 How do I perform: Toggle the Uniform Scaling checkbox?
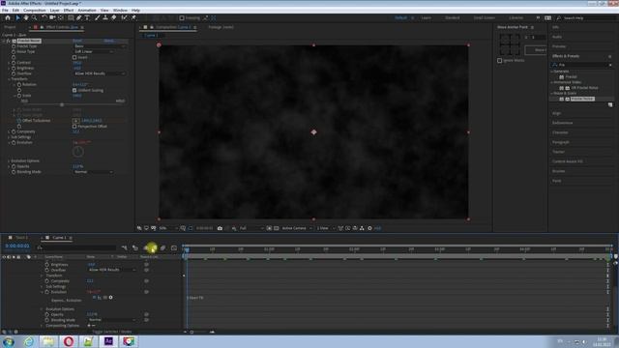pyautogui.click(x=74, y=90)
